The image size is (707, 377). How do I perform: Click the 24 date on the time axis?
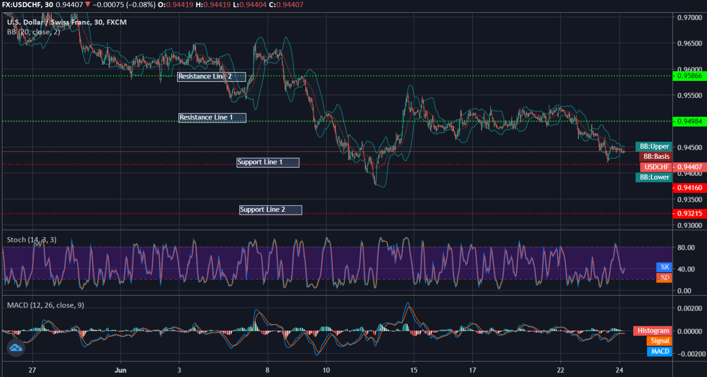click(x=619, y=370)
